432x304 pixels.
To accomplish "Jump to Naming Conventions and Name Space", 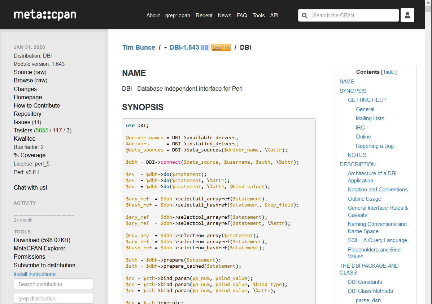I will (377, 228).
